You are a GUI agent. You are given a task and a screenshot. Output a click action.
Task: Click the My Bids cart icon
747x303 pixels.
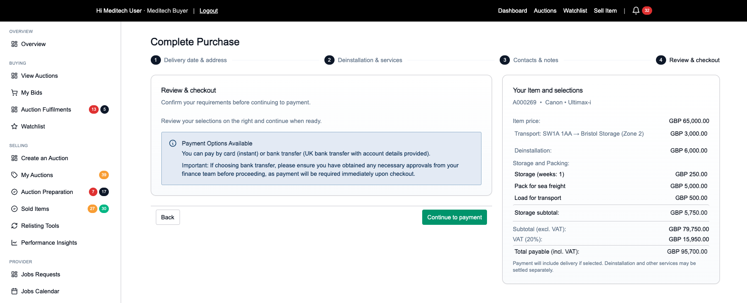click(x=14, y=93)
